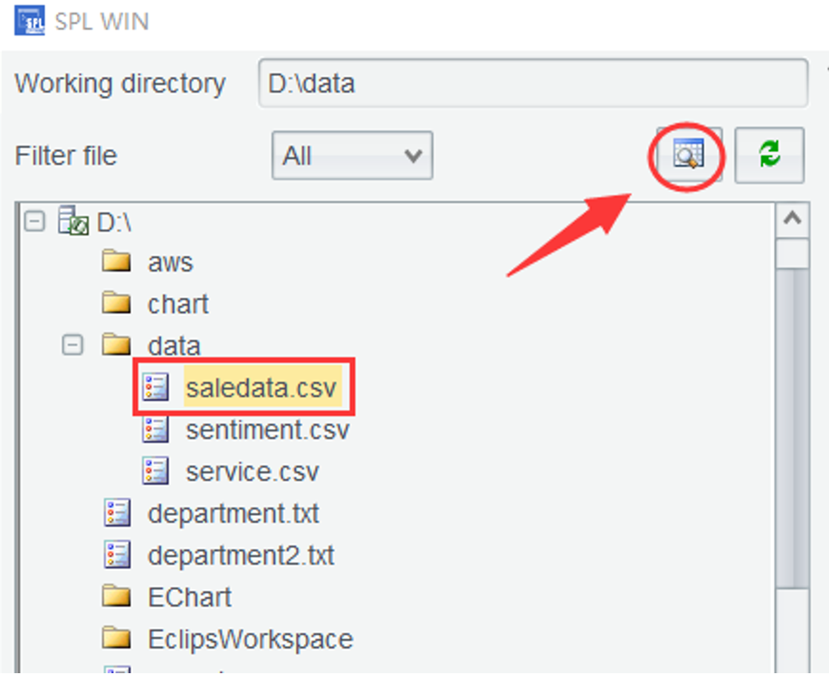Click the saledata.csv file icon
The height and width of the screenshot is (675, 829).
tap(157, 387)
